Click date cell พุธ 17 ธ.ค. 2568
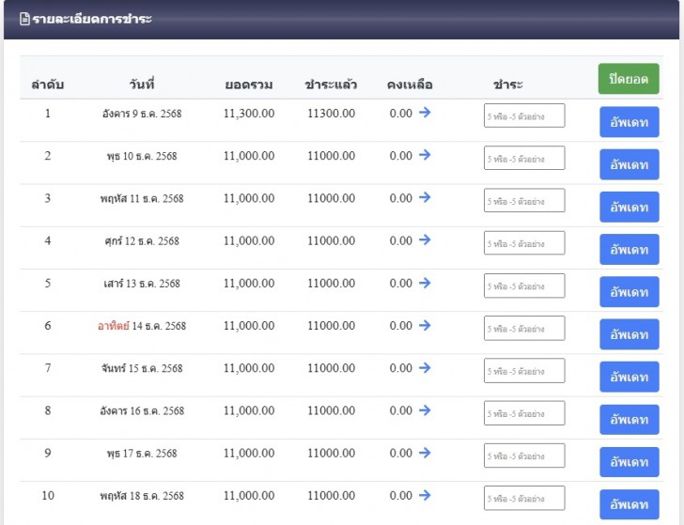Viewport: 684px width, 525px height. (x=142, y=454)
